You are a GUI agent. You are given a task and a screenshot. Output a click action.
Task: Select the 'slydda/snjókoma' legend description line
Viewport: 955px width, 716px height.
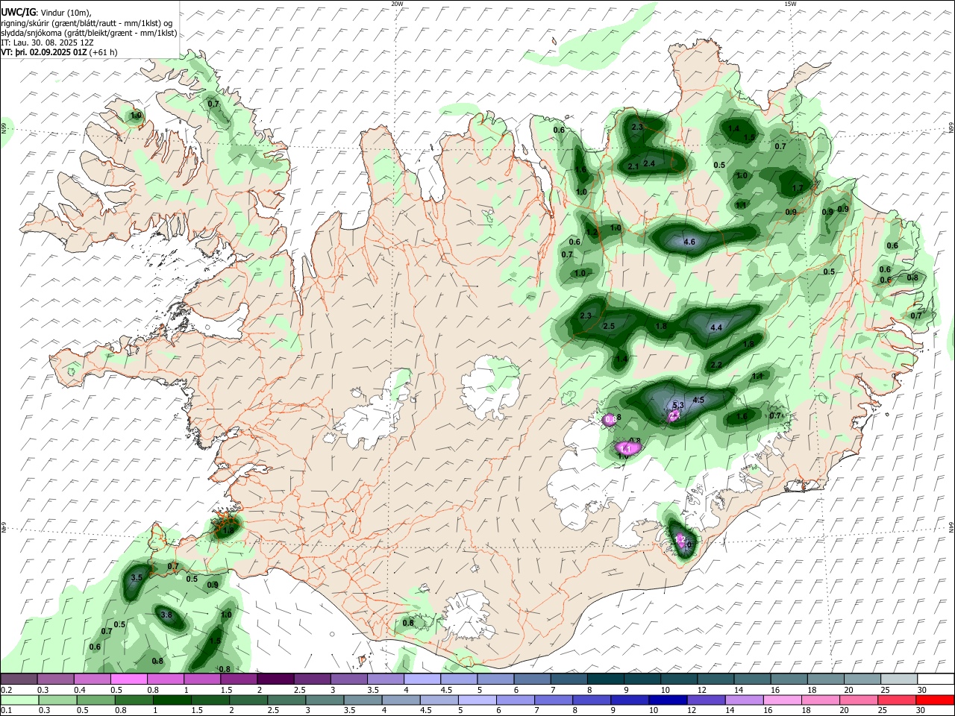click(x=89, y=33)
